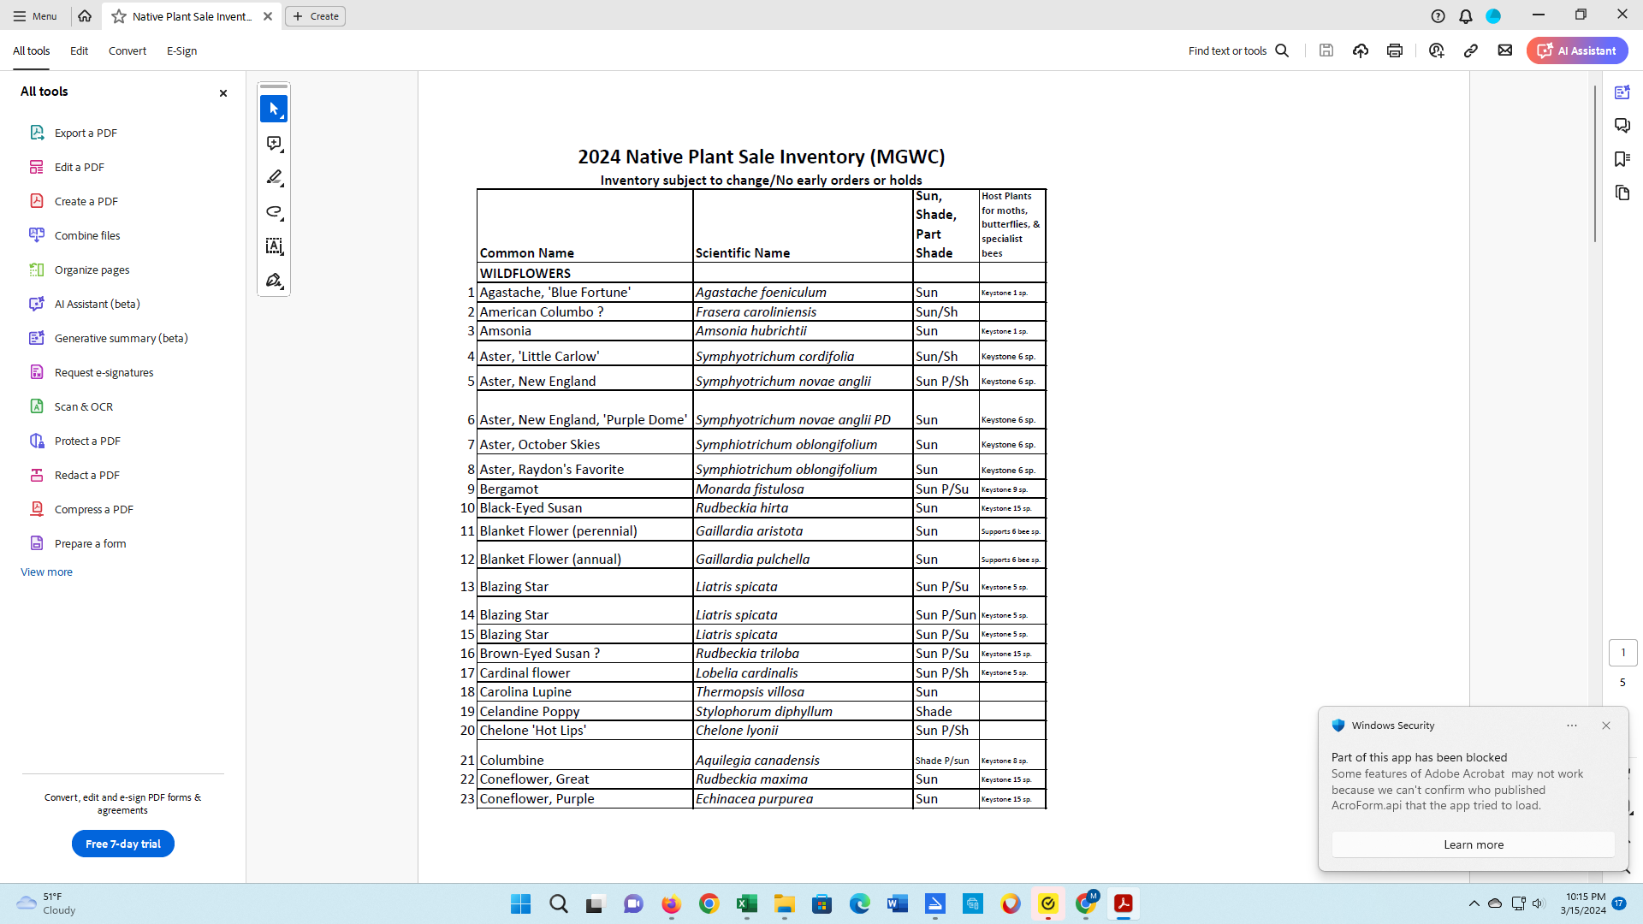Open the E-Sign menu
This screenshot has height=924, width=1643.
(181, 50)
